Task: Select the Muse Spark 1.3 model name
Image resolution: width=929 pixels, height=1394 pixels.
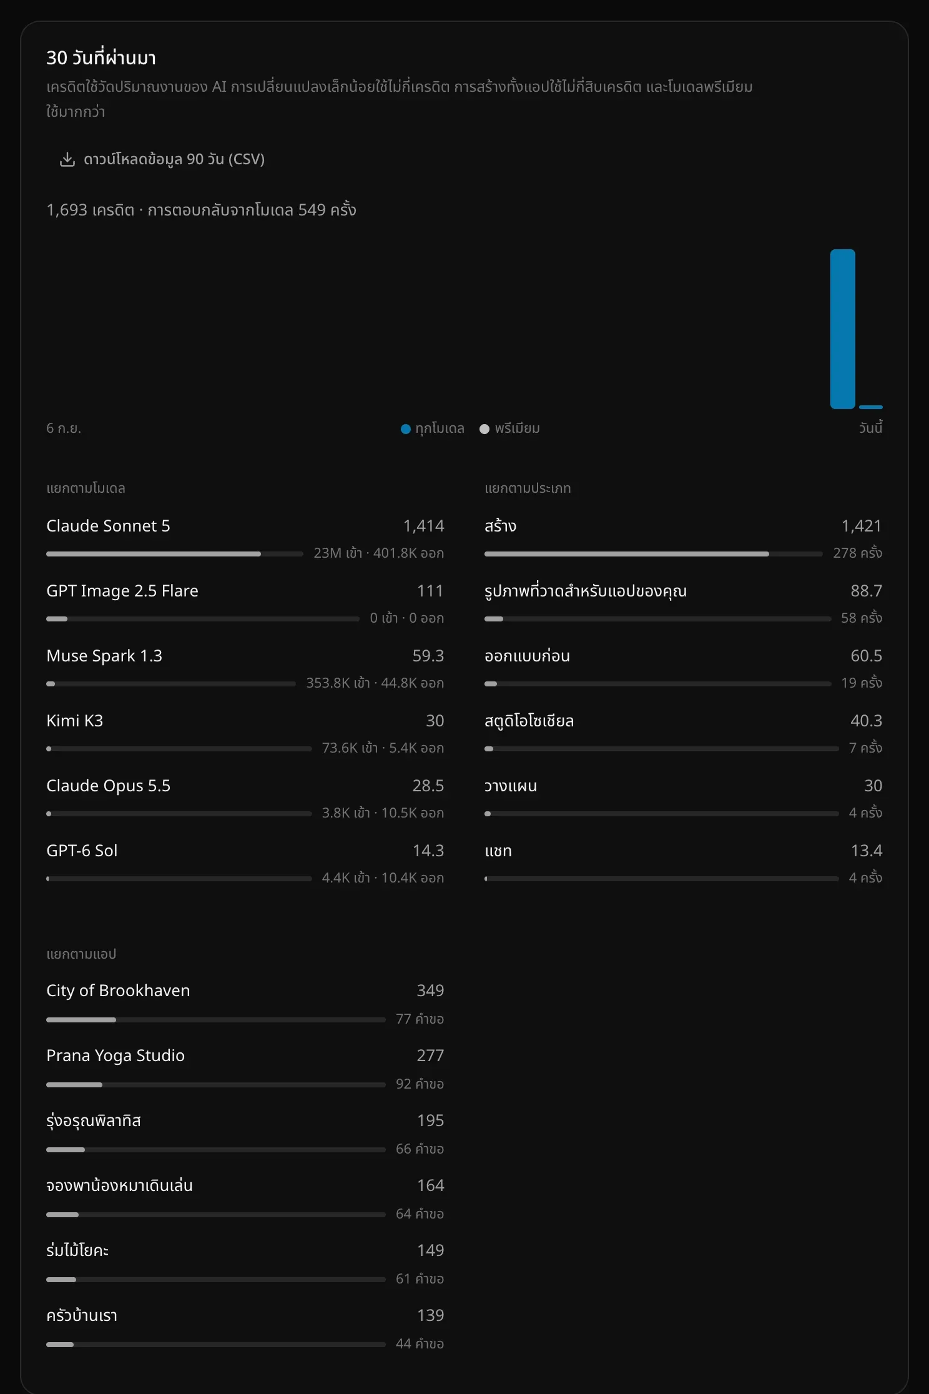Action: tap(104, 656)
